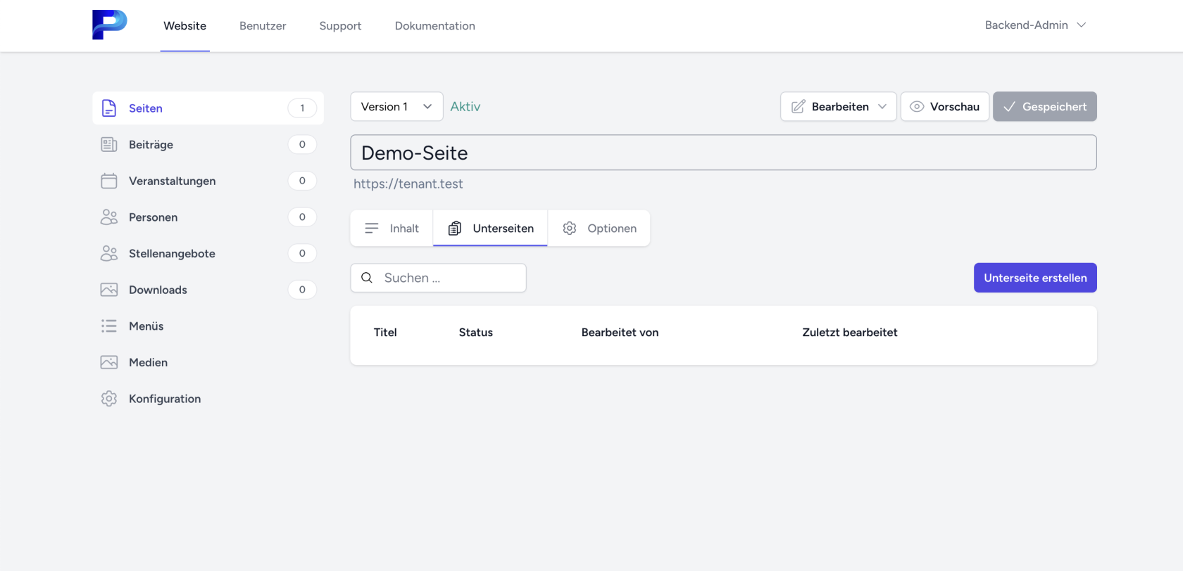The width and height of the screenshot is (1183, 571).
Task: Go to Dokumentation in top navigation
Action: [x=434, y=26]
